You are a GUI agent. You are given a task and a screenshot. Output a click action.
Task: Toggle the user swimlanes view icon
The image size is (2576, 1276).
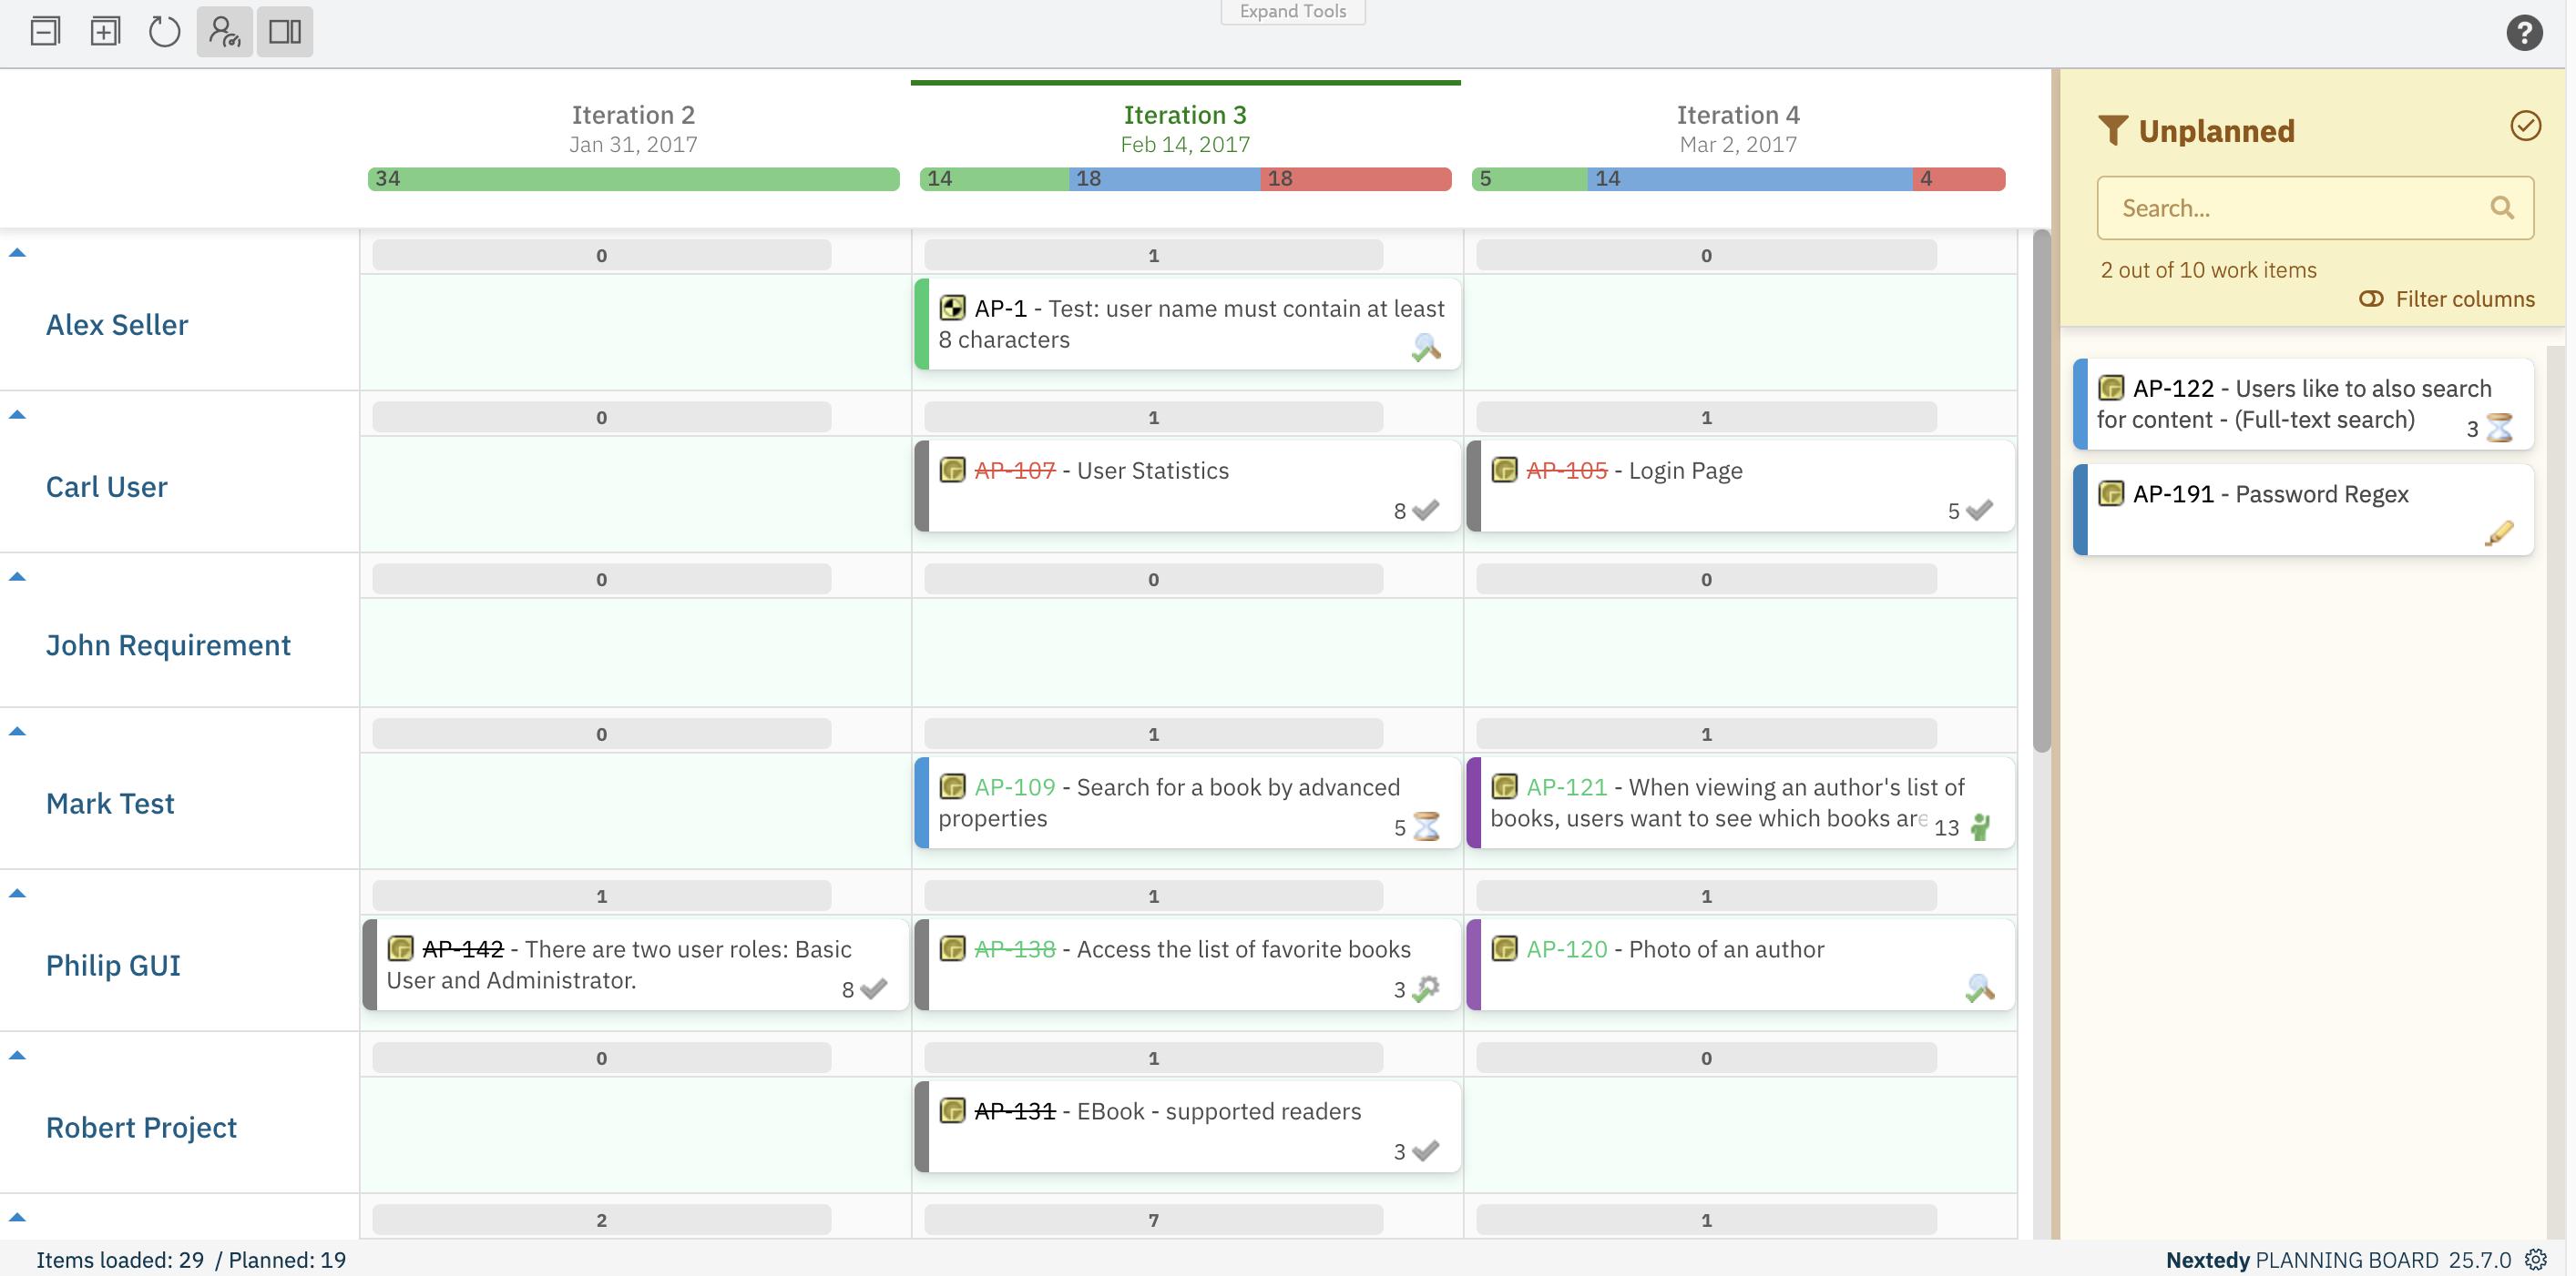coord(224,31)
